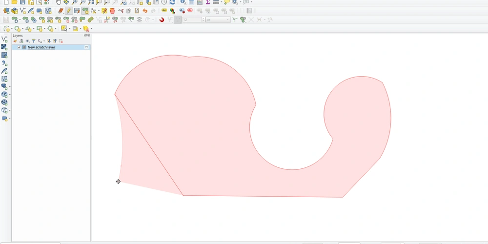Screen dimensions: 488x244
Task: Select the Add Regular Polygon tool
Action: click(x=50, y=29)
